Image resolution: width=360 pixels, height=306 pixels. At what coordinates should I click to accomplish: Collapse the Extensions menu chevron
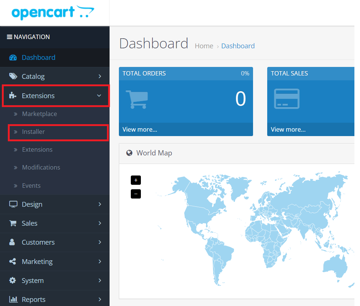point(99,96)
